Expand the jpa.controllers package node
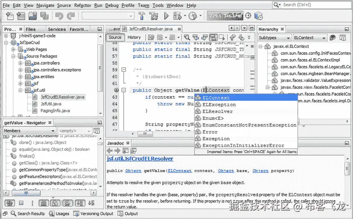Viewport: 353px width, 219px height. (x=20, y=63)
